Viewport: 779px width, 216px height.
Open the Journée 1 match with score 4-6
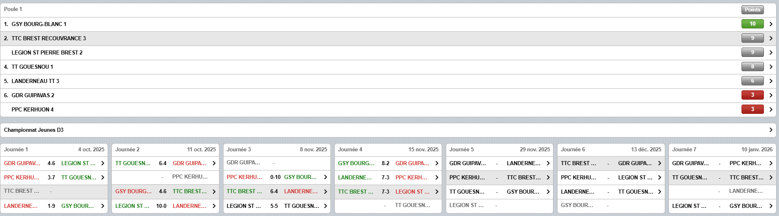point(54,163)
